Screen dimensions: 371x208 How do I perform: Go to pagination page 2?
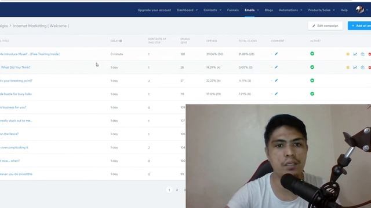click(177, 190)
